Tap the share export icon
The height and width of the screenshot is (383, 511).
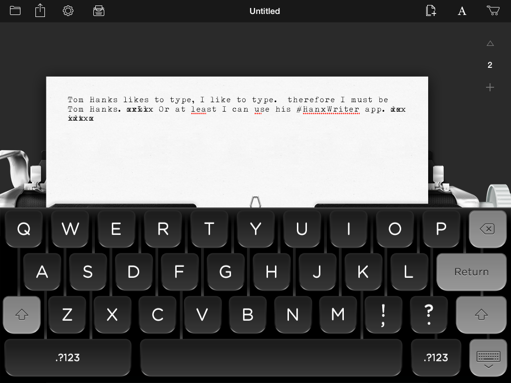click(x=40, y=10)
